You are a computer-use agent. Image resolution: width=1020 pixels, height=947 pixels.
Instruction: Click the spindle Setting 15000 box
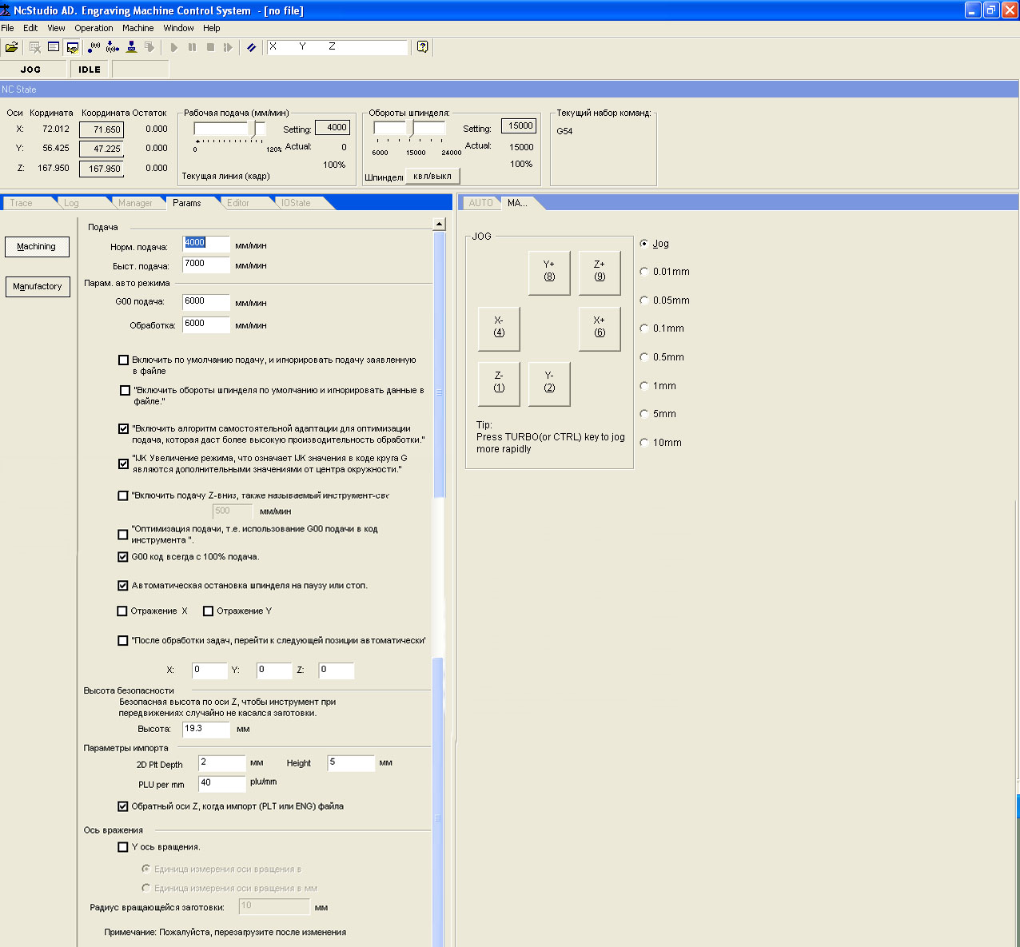519,126
